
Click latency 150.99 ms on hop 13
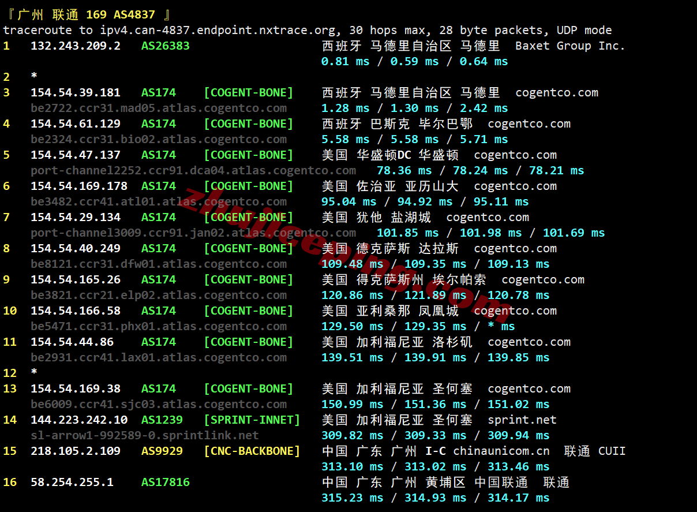pyautogui.click(x=352, y=404)
